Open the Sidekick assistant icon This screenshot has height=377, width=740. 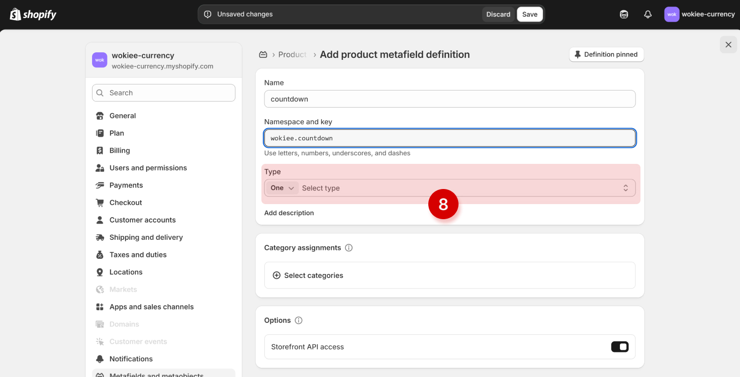[x=624, y=14]
